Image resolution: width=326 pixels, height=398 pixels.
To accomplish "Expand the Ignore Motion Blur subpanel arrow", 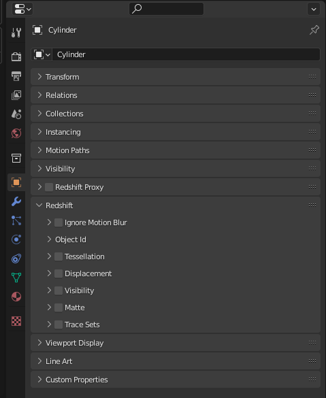I will [49, 222].
